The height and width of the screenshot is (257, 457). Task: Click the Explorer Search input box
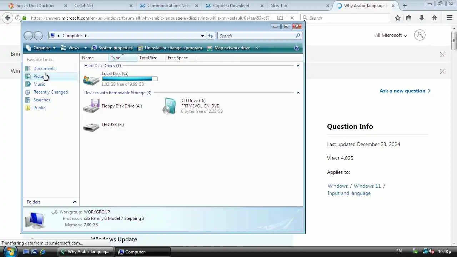click(x=256, y=36)
